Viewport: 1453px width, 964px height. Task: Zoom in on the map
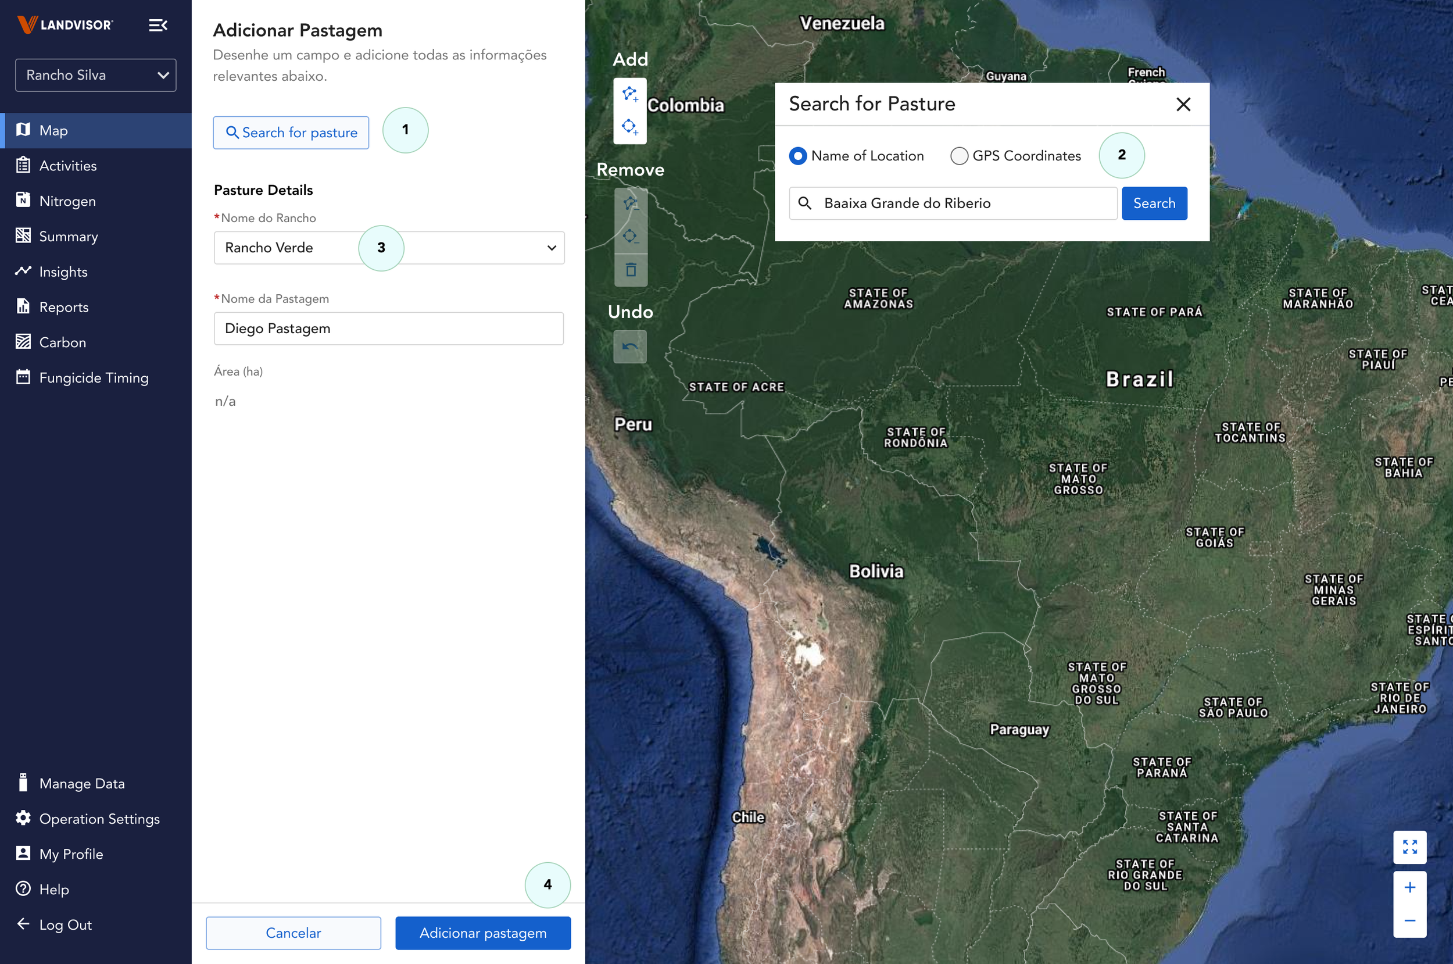1409,887
